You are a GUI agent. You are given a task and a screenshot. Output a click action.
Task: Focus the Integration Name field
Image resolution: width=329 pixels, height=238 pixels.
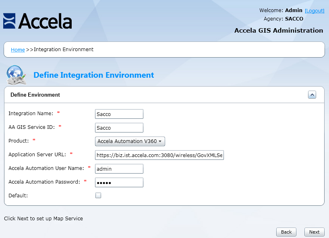(119, 114)
